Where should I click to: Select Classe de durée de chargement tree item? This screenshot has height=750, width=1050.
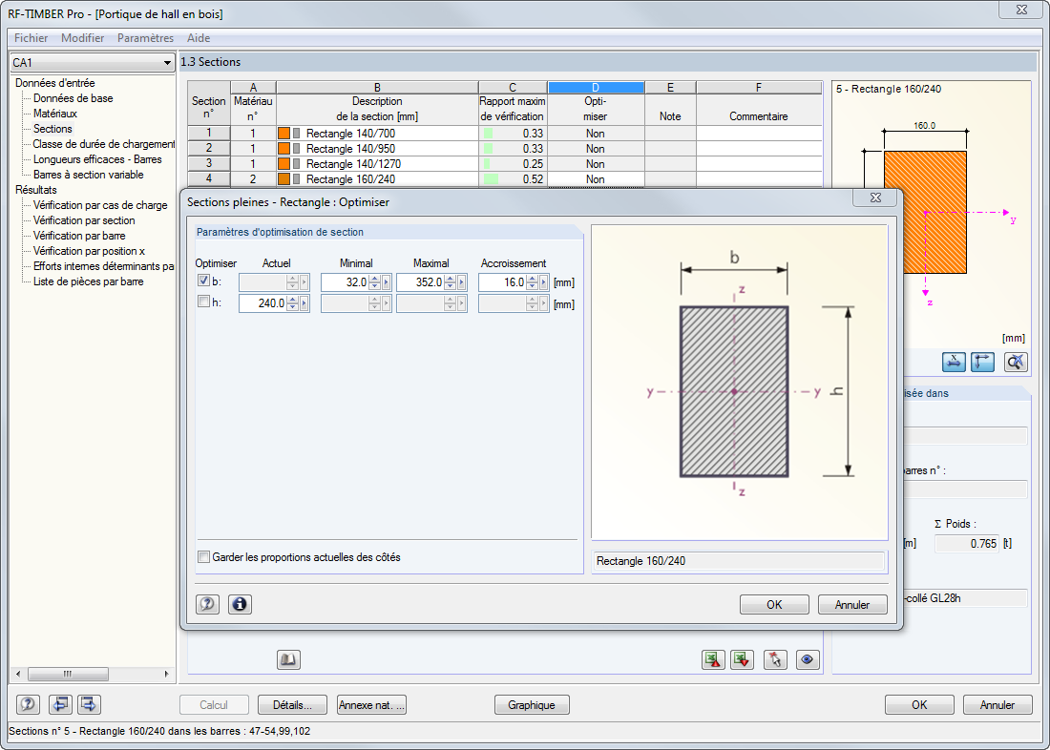(104, 144)
